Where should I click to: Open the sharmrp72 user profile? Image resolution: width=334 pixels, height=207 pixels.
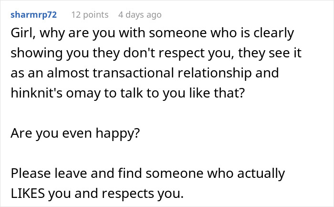tap(33, 15)
